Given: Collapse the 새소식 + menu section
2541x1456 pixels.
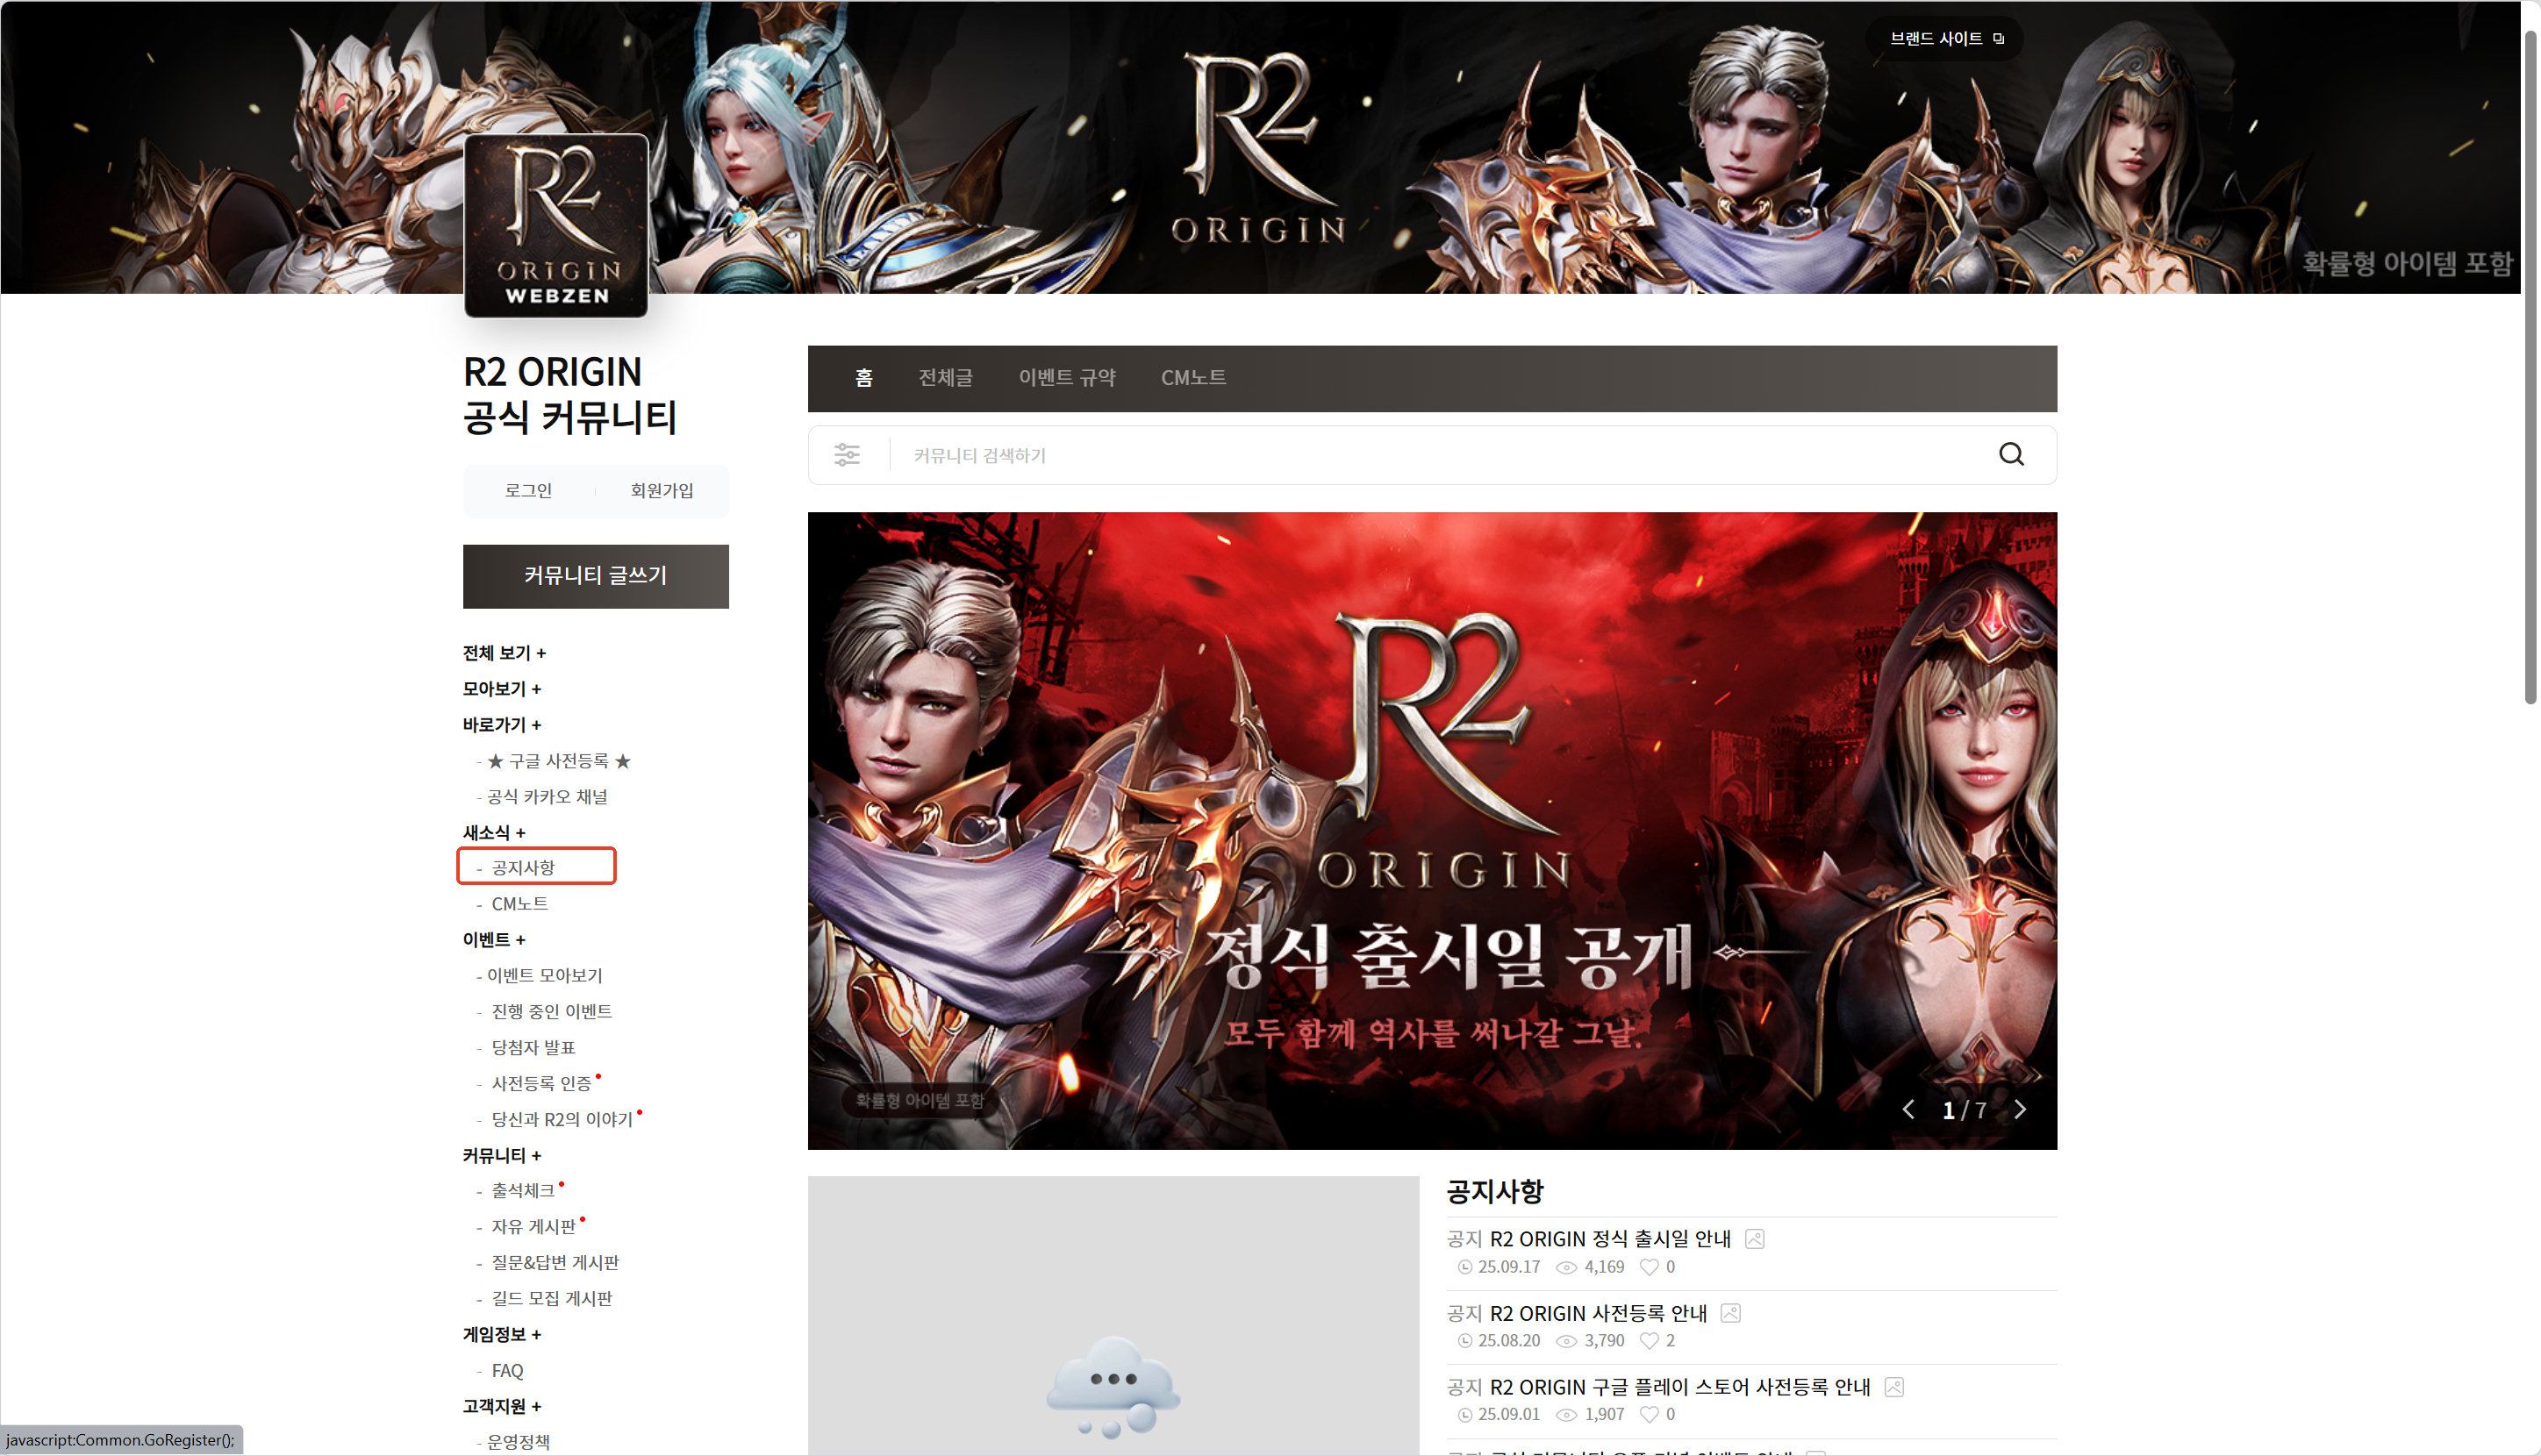Looking at the screenshot, I should [x=493, y=833].
